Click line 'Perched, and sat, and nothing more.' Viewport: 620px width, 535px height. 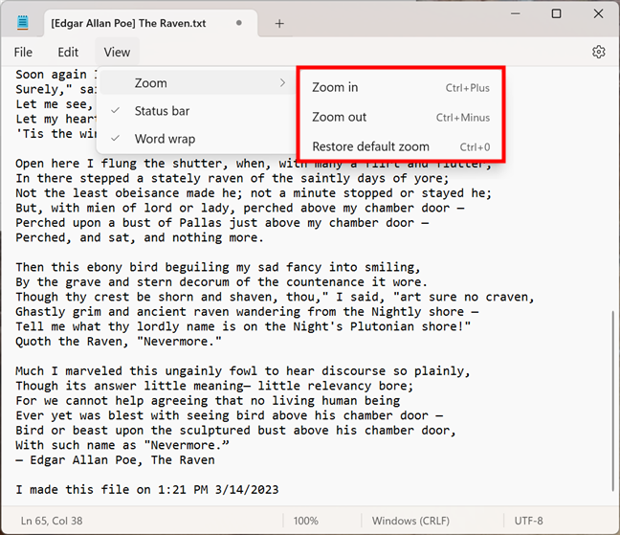pos(140,237)
